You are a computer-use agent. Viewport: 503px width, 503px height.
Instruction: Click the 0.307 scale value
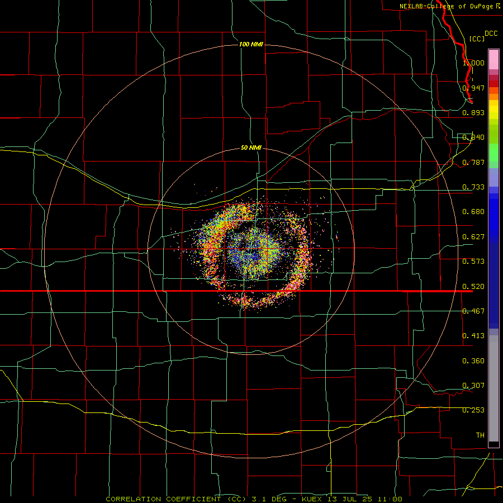point(473,386)
